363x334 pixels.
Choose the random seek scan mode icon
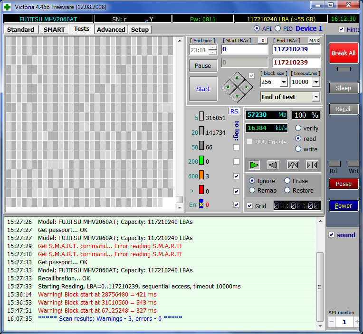[293, 165]
